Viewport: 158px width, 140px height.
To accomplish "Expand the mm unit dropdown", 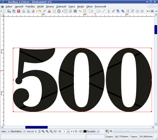I will pyautogui.click(x=5, y=131).
